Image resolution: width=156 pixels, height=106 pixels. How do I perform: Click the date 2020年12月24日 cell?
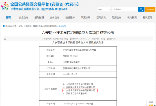(89, 75)
